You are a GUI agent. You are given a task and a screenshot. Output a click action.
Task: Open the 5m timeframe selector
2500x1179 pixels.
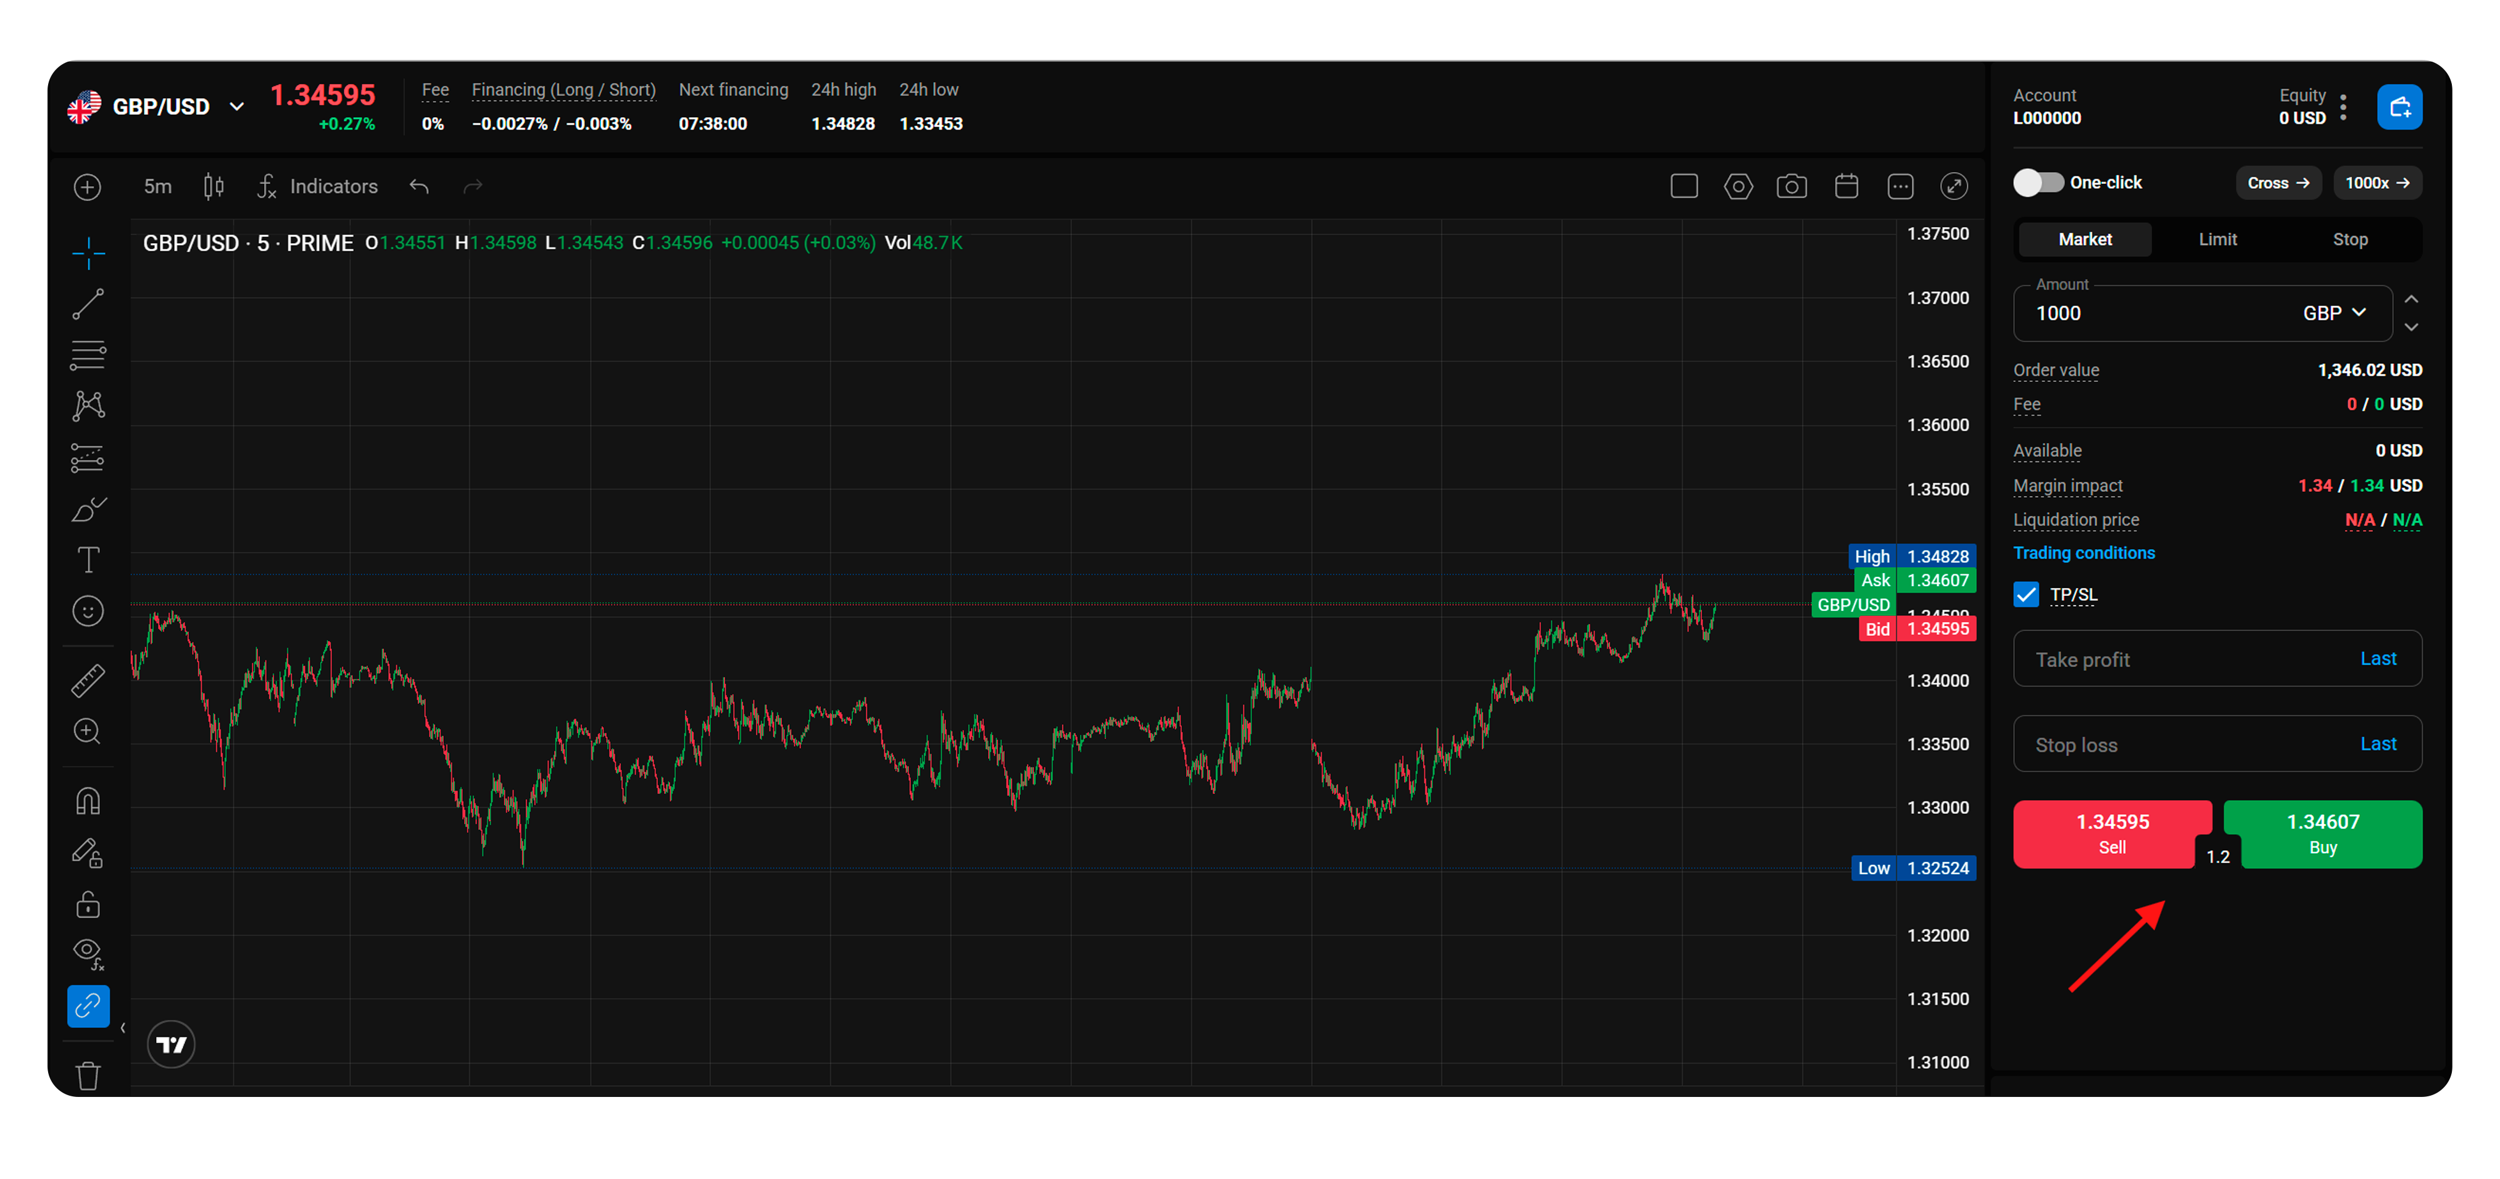[157, 186]
